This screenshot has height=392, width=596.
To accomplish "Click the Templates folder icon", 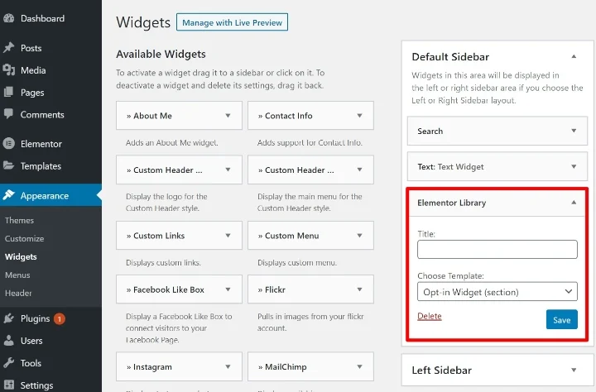I will pos(8,166).
